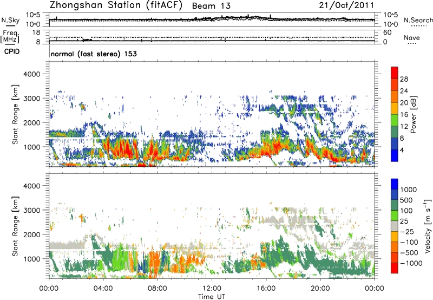Image resolution: width=433 pixels, height=300 pixels.
Task: Click the 2000 tick label in power panel
Action: 32,122
